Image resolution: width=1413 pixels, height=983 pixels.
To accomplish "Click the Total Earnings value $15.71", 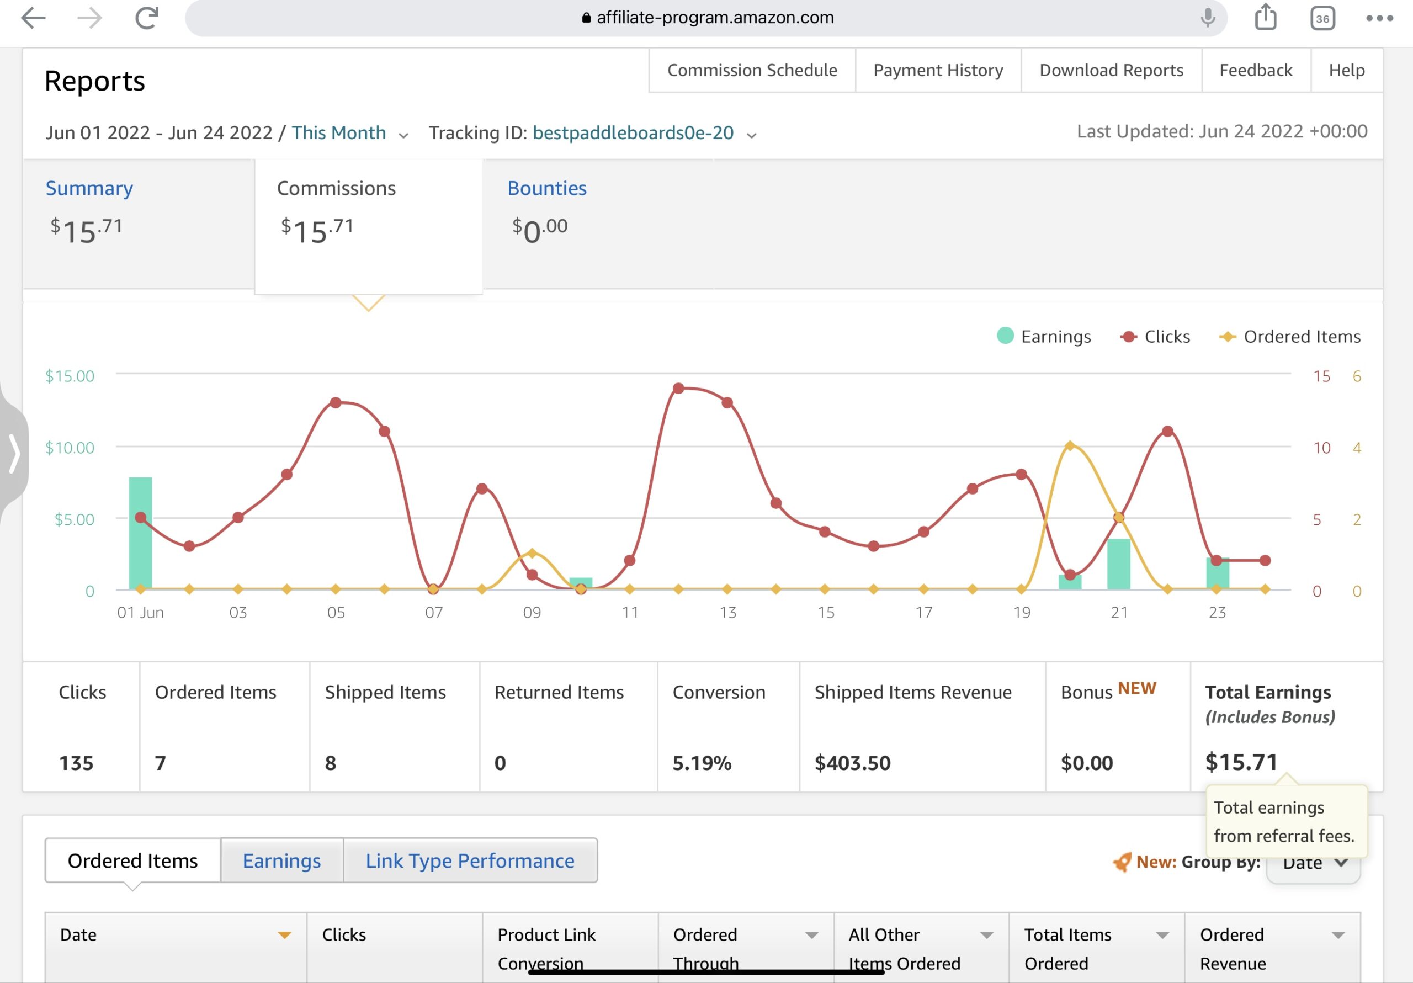I will 1241,762.
